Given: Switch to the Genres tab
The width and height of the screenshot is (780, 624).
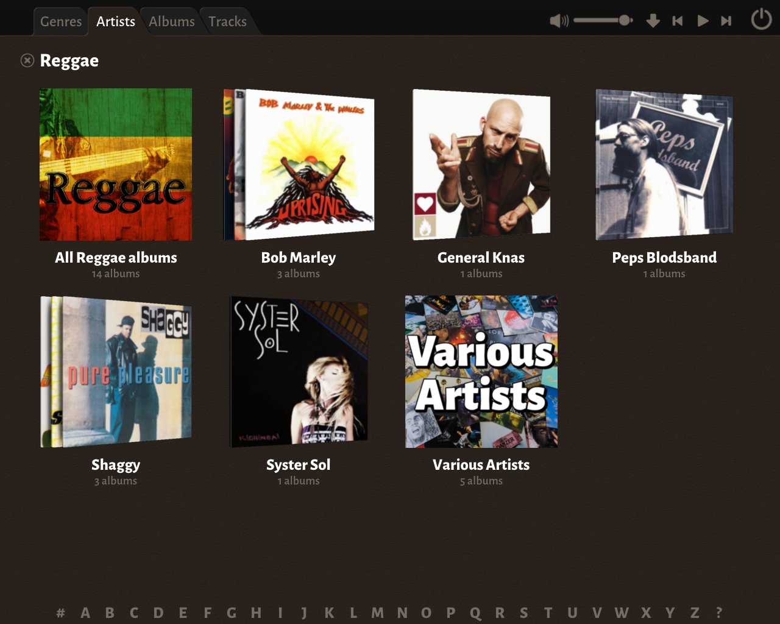Looking at the screenshot, I should 60,21.
